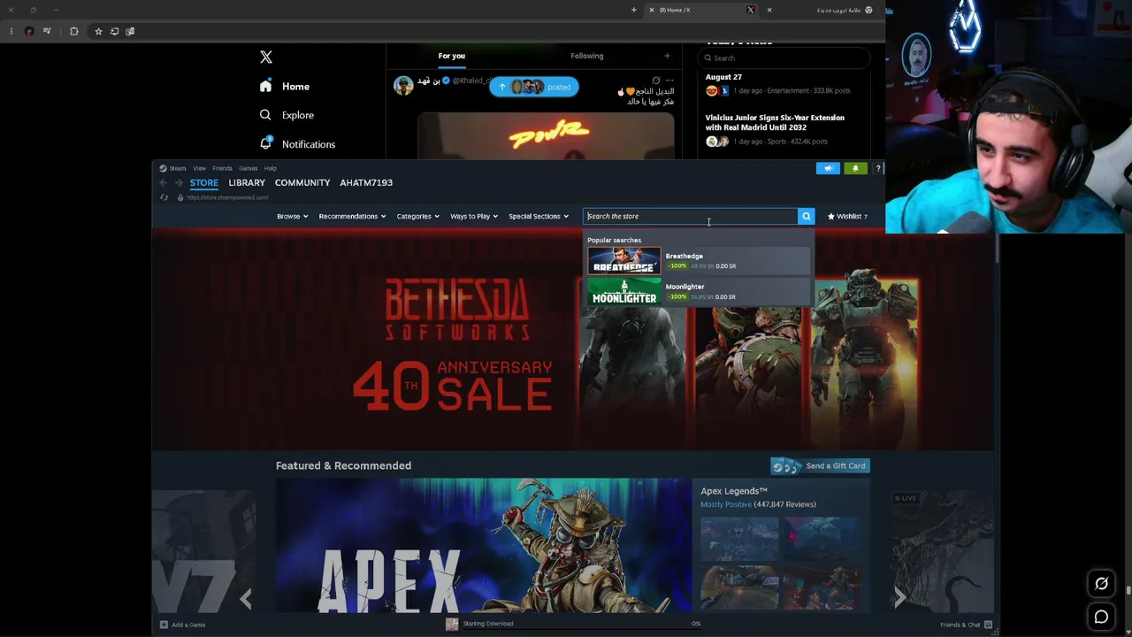Screen dimensions: 1132x637
Task: Open the Games menu in Steam
Action: 248,168
